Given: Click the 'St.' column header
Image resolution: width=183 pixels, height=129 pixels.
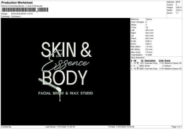Looking at the screenshot, I should [142, 61].
